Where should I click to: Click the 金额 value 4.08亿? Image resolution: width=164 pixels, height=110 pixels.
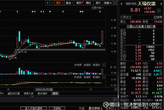158,71
